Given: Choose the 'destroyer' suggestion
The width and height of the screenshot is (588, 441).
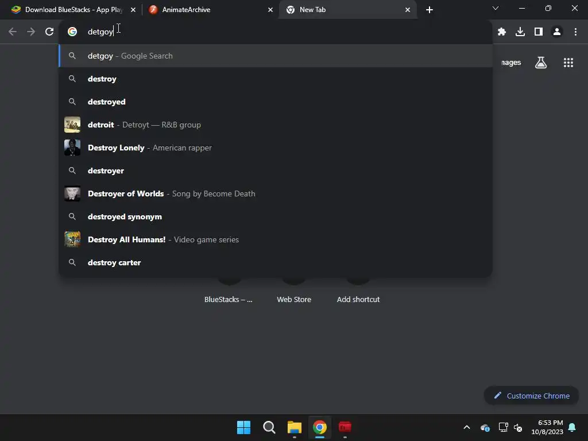Looking at the screenshot, I should [x=276, y=171].
